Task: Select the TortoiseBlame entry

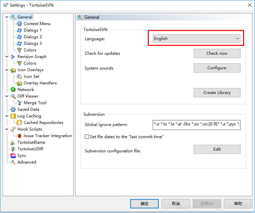Action: [x=31, y=142]
